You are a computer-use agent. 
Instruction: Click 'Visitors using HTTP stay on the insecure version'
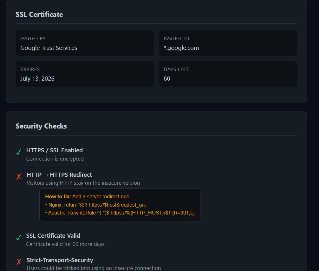(x=83, y=183)
